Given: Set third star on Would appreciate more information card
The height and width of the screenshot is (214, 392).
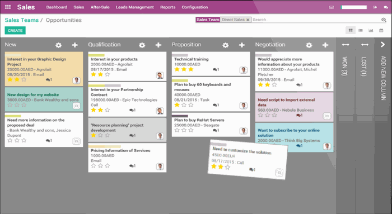Looking at the screenshot, I should point(274,85).
